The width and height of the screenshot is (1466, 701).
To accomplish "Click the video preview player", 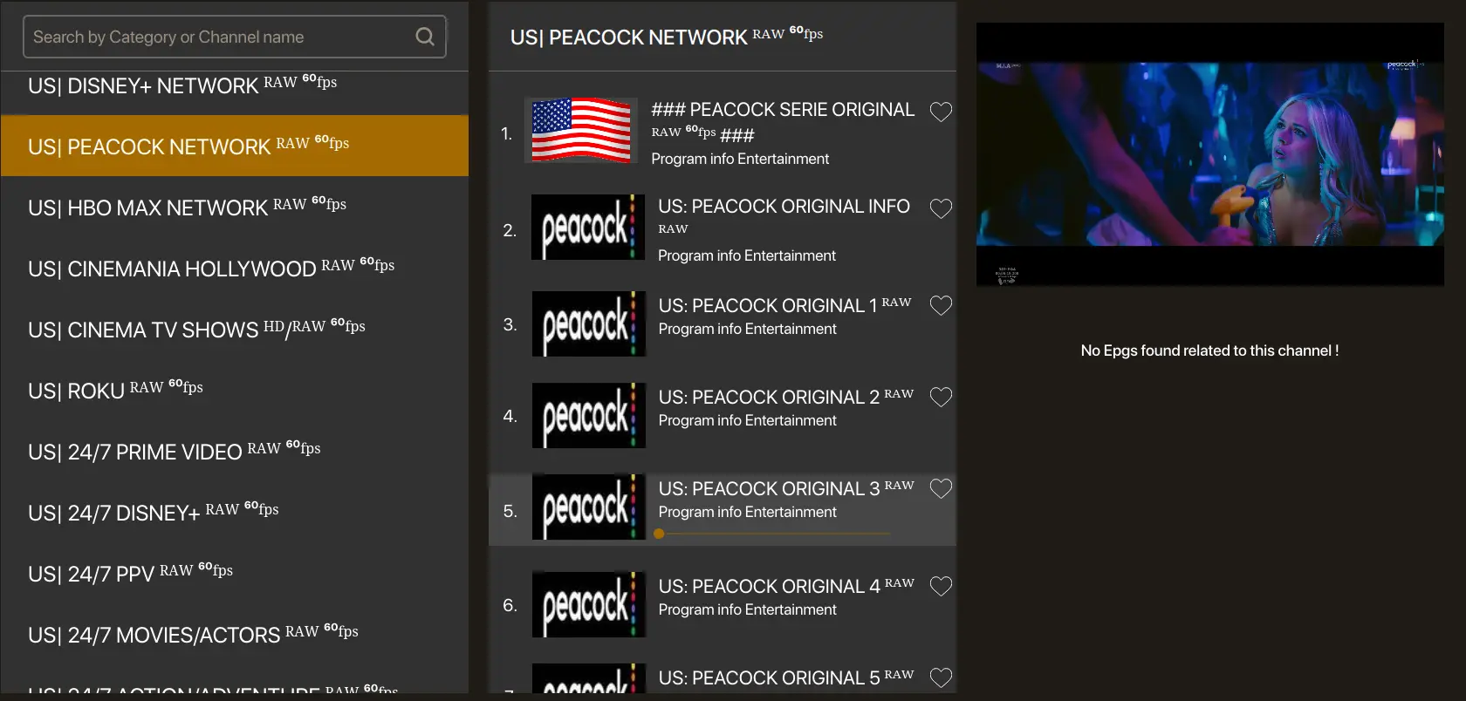I will (1209, 154).
